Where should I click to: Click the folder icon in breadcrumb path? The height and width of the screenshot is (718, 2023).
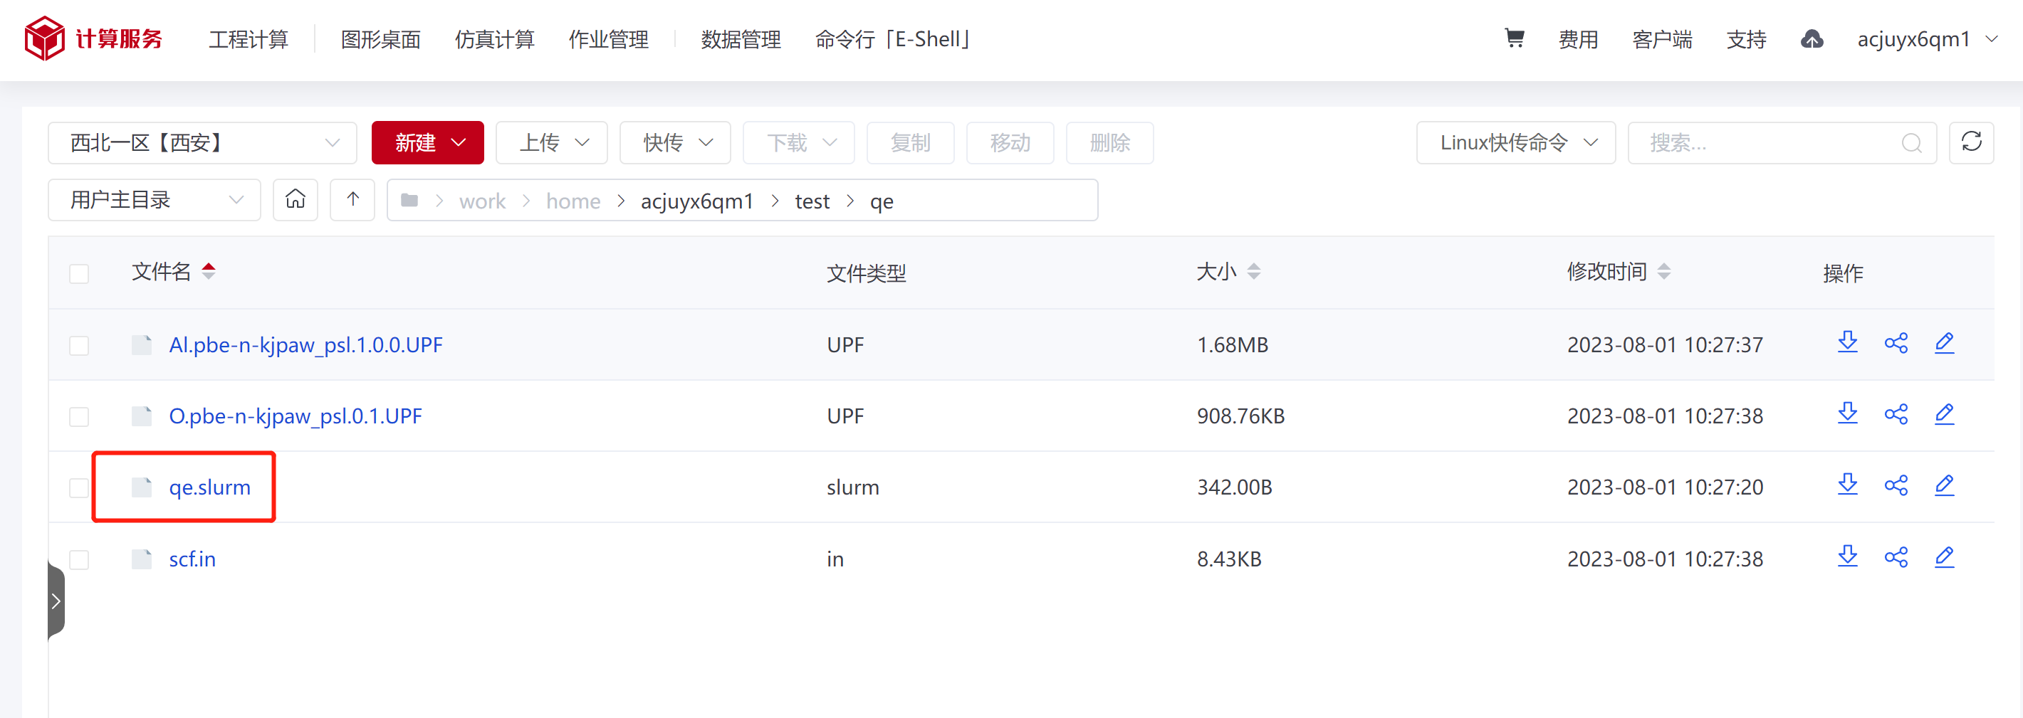[x=409, y=200]
